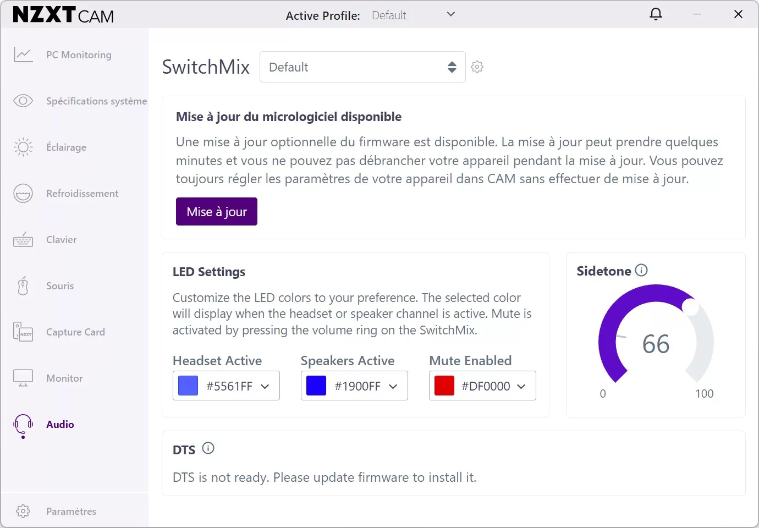The image size is (759, 528).
Task: Click the Capture Card icon in sidebar
Action: click(23, 332)
